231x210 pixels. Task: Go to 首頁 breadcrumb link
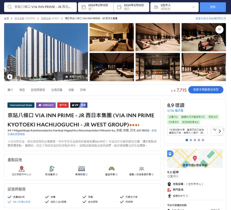point(6,18)
